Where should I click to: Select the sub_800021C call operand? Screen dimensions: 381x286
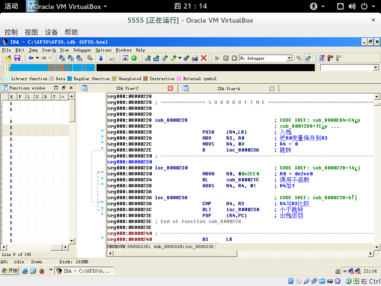pyautogui.click(x=243, y=180)
